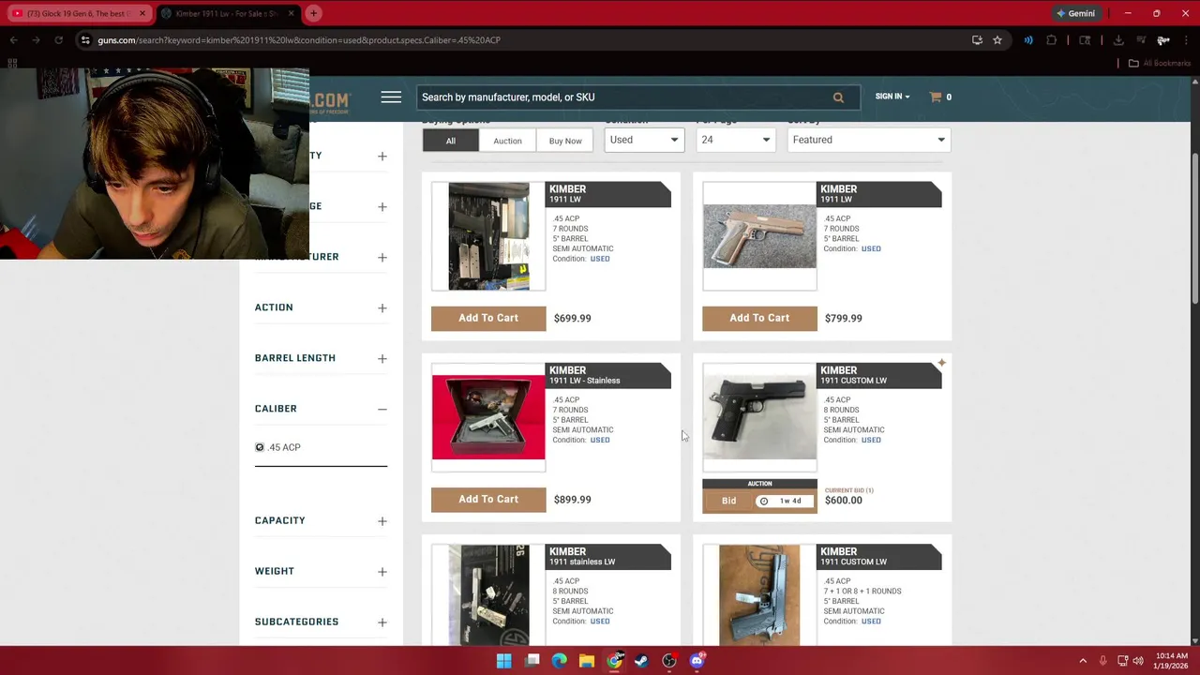
Task: Open SIGN IN dropdown
Action: [x=892, y=97]
